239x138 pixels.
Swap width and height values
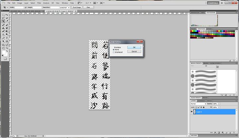(x=26, y=7)
